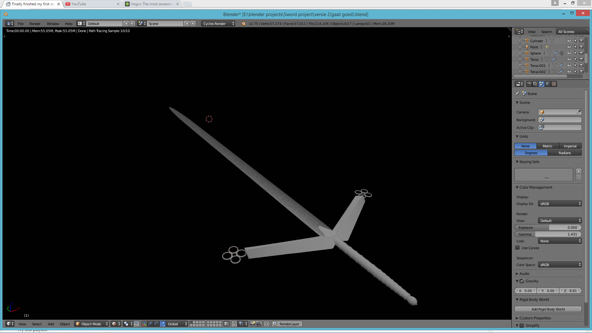
Task: Open the Add menu in viewport header
Action: tap(51, 324)
